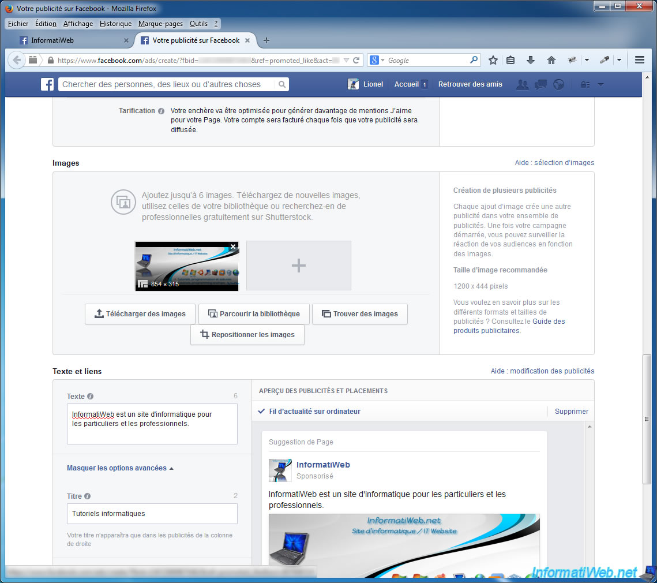Open the Firefox downloads arrow icon
The height and width of the screenshot is (583, 657).
tap(531, 60)
